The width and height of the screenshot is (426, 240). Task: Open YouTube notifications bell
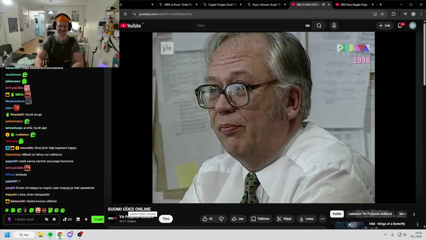coord(400,26)
